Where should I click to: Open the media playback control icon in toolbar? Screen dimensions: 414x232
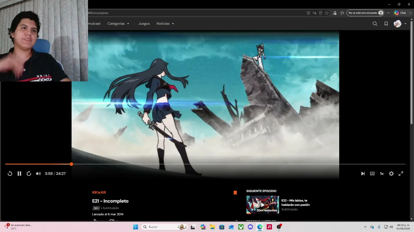335,13
